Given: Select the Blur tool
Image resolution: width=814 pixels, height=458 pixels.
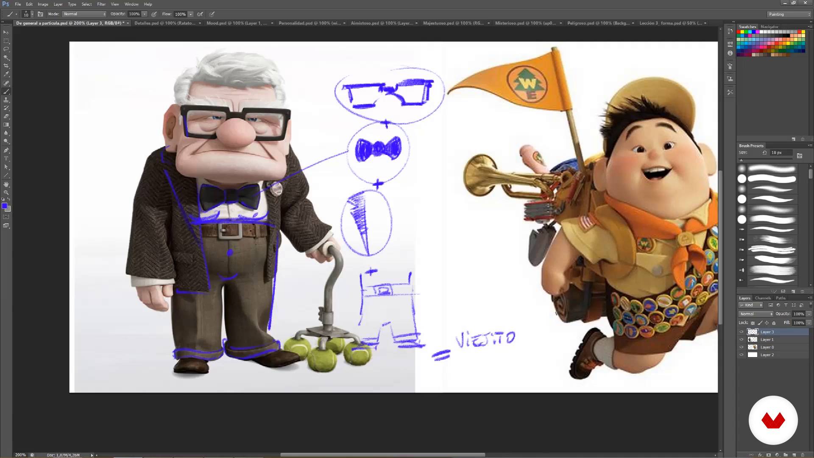Looking at the screenshot, I should pyautogui.click(x=6, y=133).
